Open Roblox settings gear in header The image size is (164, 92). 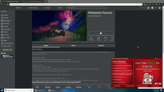[x=159, y=8]
